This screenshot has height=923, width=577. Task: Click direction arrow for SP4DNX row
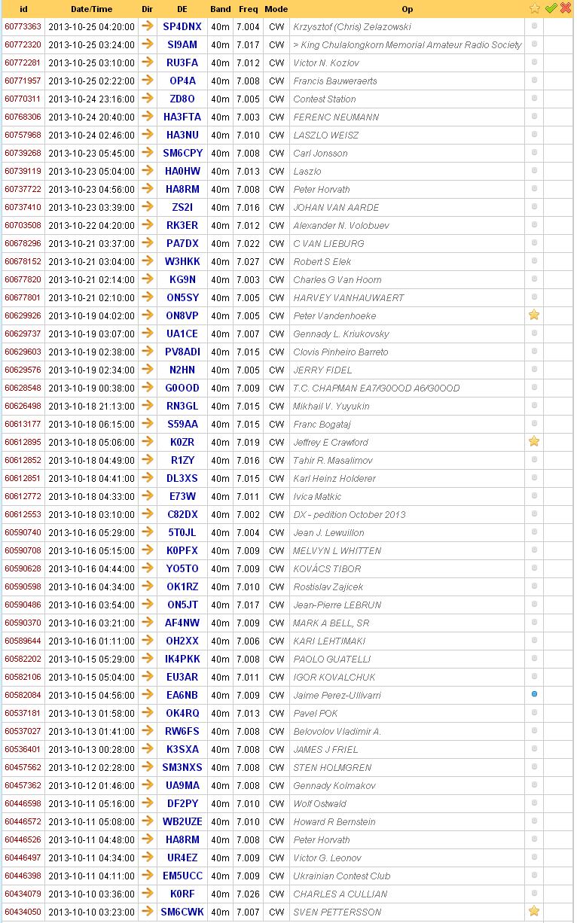(148, 26)
